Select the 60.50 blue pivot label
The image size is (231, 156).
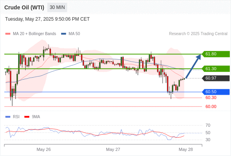coord(216,92)
